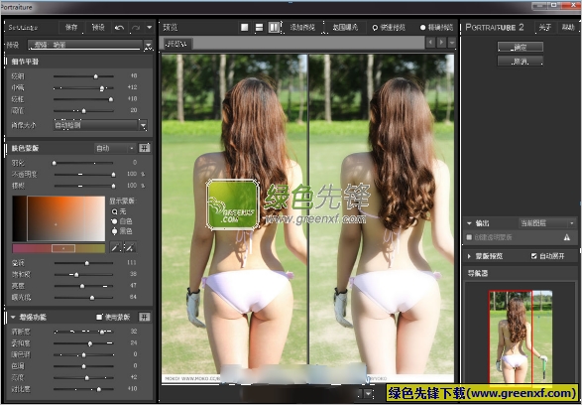The width and height of the screenshot is (582, 405).
Task: Click the skin mask hue slider at 111
Action: (x=84, y=263)
